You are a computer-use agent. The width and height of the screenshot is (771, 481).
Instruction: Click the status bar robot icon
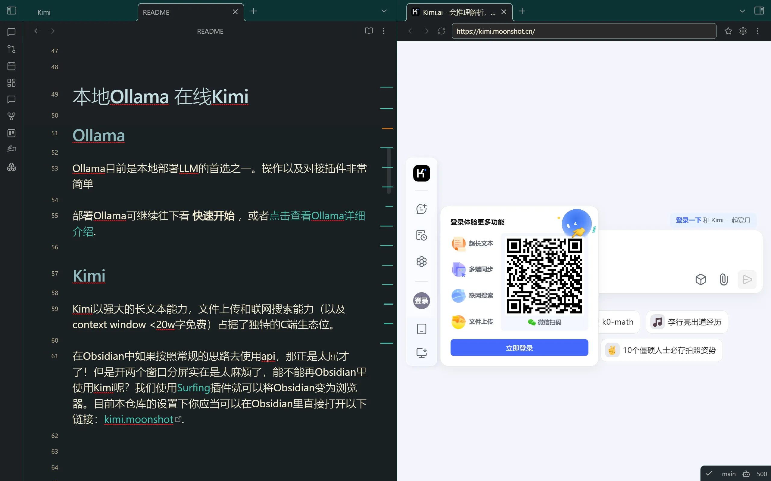tap(746, 474)
